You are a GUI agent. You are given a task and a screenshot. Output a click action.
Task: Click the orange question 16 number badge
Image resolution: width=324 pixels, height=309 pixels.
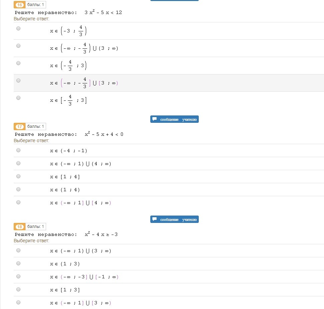20,5
